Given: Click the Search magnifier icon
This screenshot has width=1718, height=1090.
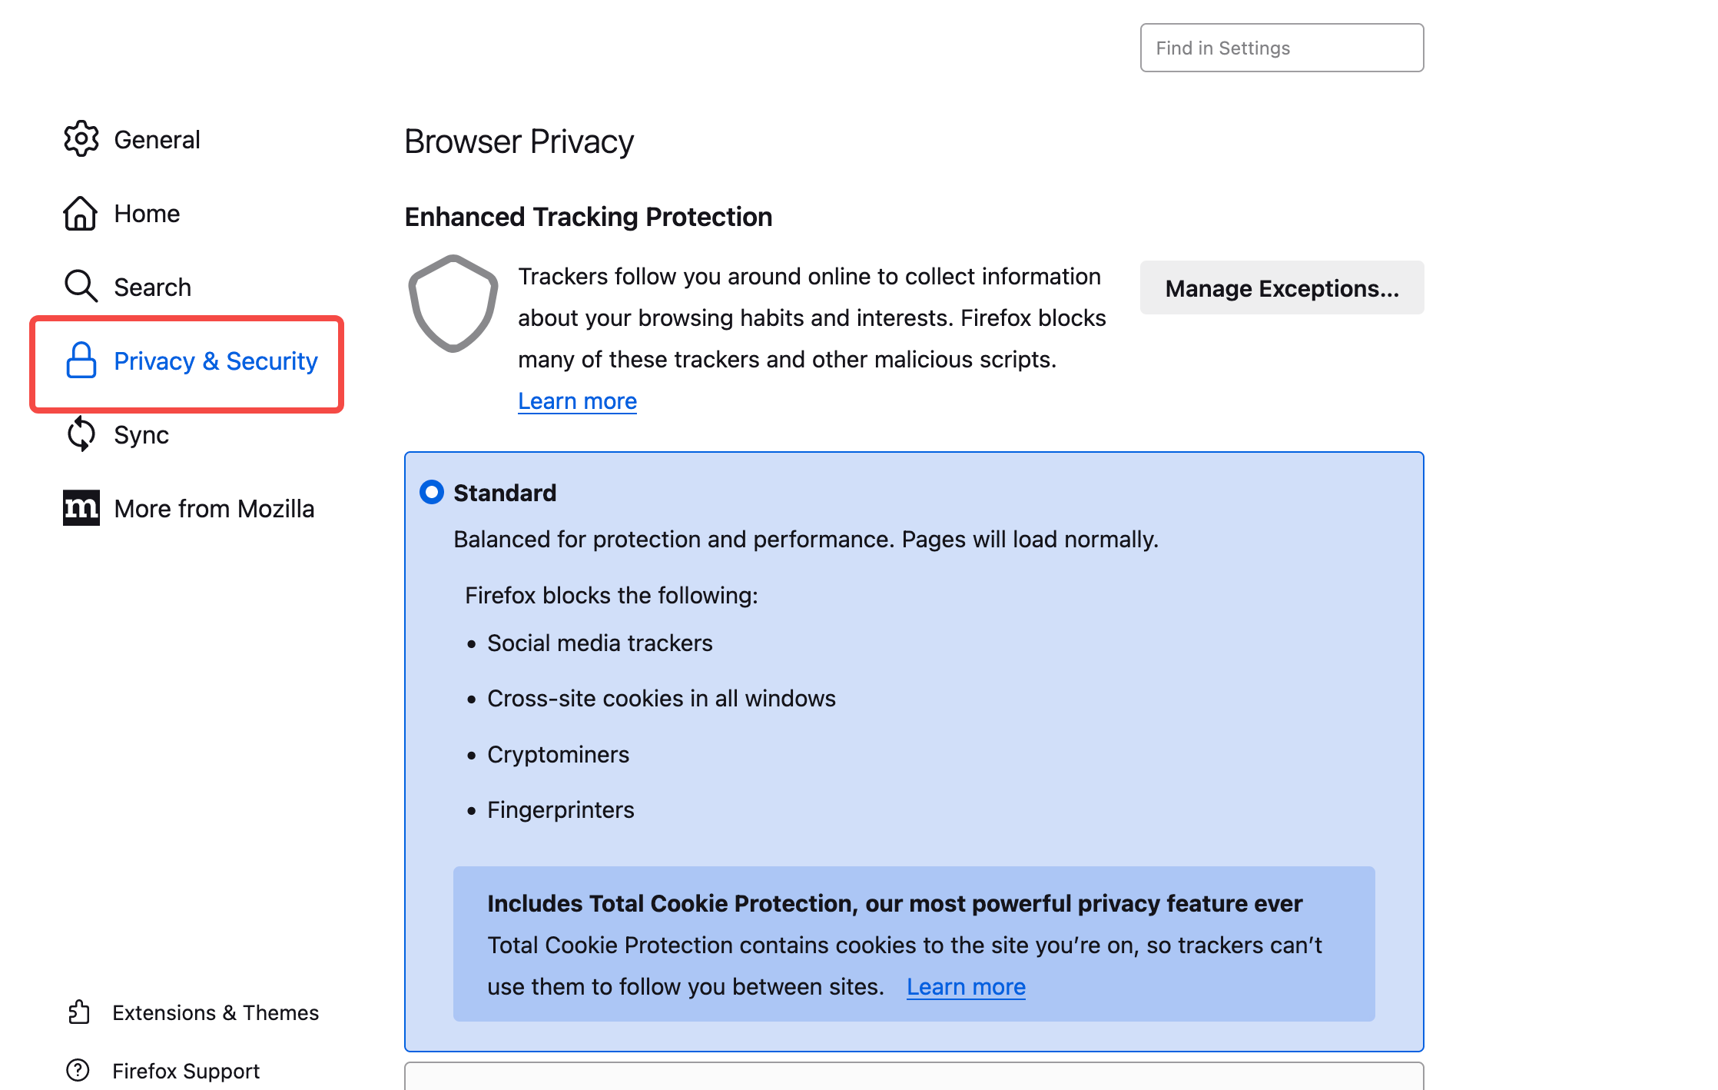Looking at the screenshot, I should 81,287.
